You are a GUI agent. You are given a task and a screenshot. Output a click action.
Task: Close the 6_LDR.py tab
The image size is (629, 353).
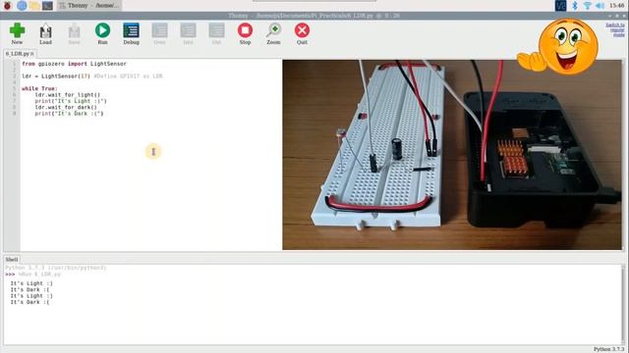[32, 54]
